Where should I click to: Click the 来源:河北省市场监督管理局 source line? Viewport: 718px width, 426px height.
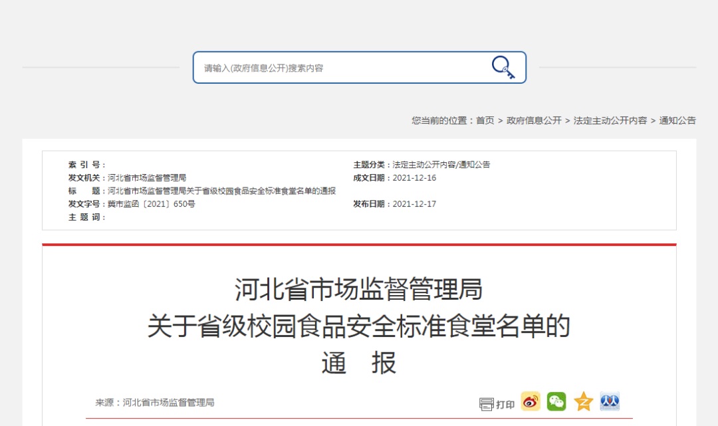pyautogui.click(x=155, y=403)
